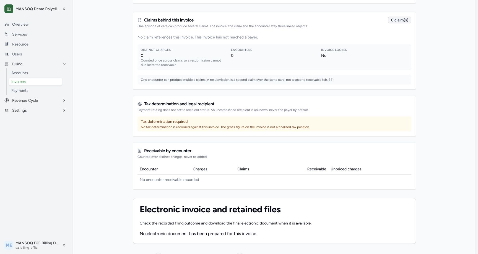Collapse the Billing menu chevron
The width and height of the screenshot is (478, 254).
pyautogui.click(x=64, y=64)
